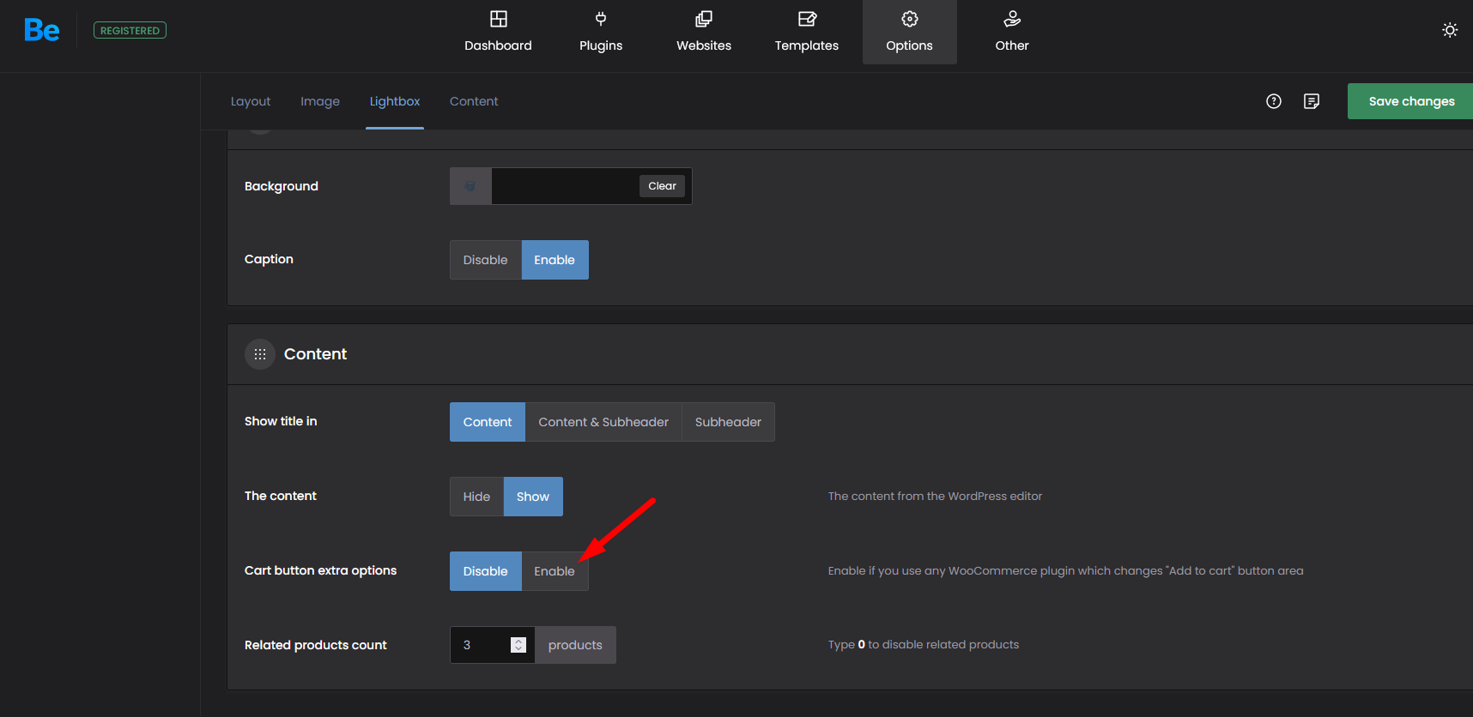Click the 'The content from the WordPress editor' hint
The height and width of the screenshot is (717, 1473).
935,496
